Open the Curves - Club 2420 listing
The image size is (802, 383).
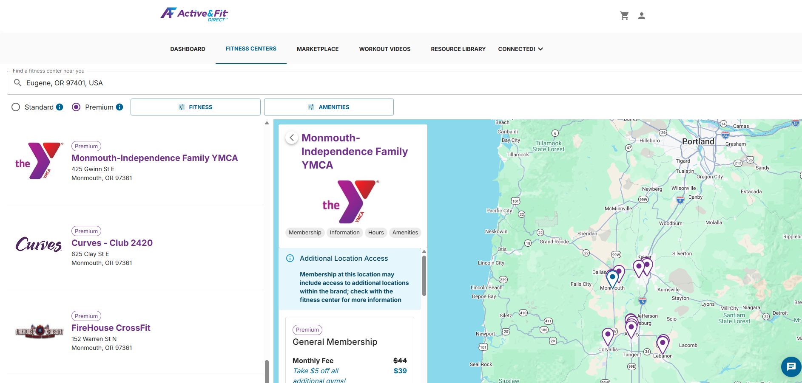[x=112, y=243]
